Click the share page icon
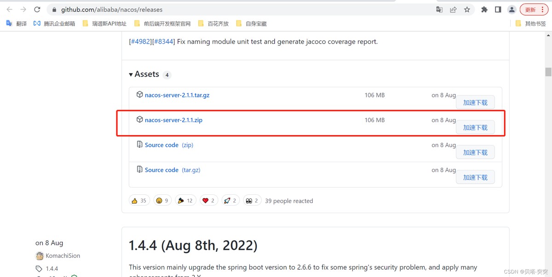This screenshot has width=552, height=277. click(x=453, y=10)
